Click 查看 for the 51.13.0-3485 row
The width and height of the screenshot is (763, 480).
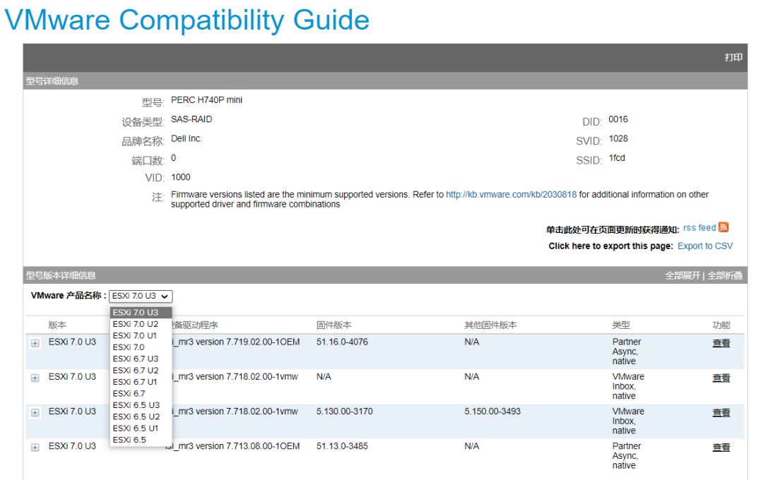(721, 448)
